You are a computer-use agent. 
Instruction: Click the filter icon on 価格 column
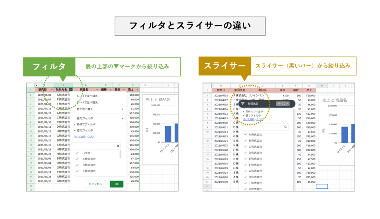[110, 90]
